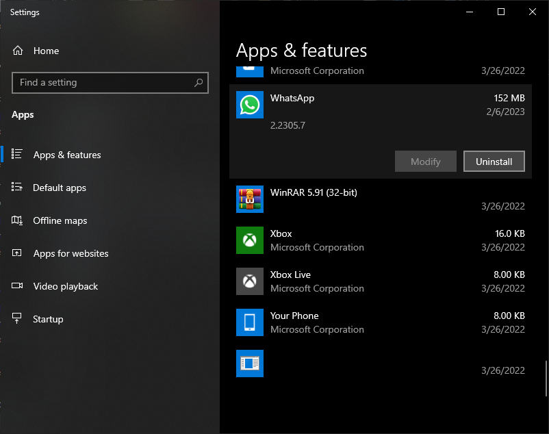Expand the Xbox Live list entry
The image size is (549, 434).
pyautogui.click(x=380, y=281)
